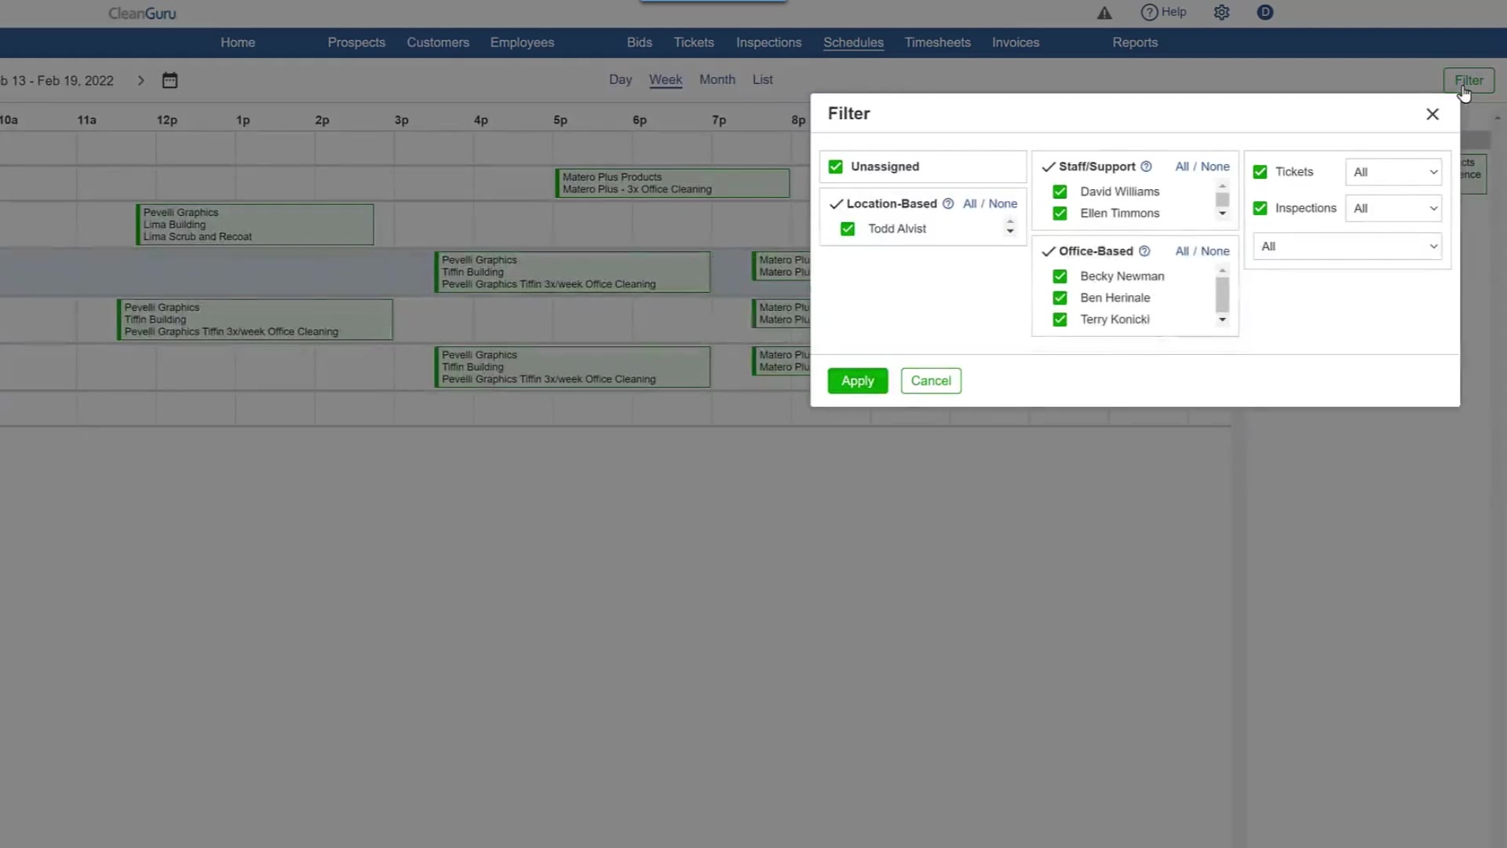Select All for Office-Based

click(1182, 251)
